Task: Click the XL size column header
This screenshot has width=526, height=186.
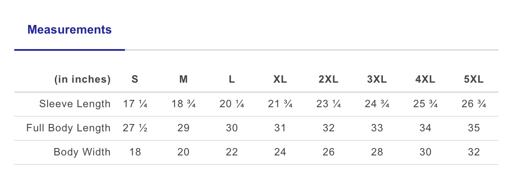Action: (x=280, y=80)
